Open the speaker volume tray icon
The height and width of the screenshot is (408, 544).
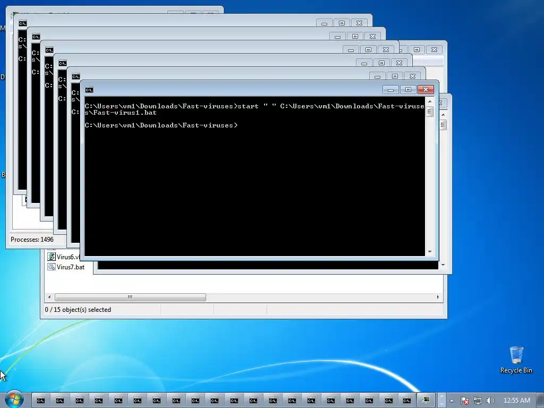(x=490, y=401)
